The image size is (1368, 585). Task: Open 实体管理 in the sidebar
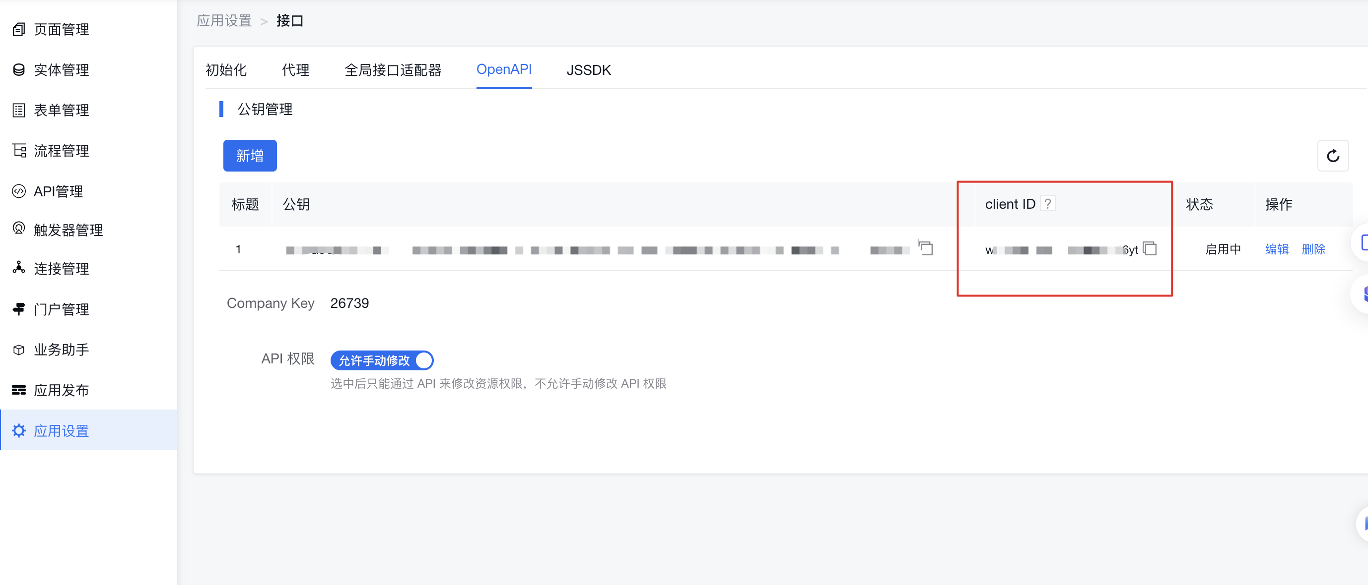pos(61,69)
